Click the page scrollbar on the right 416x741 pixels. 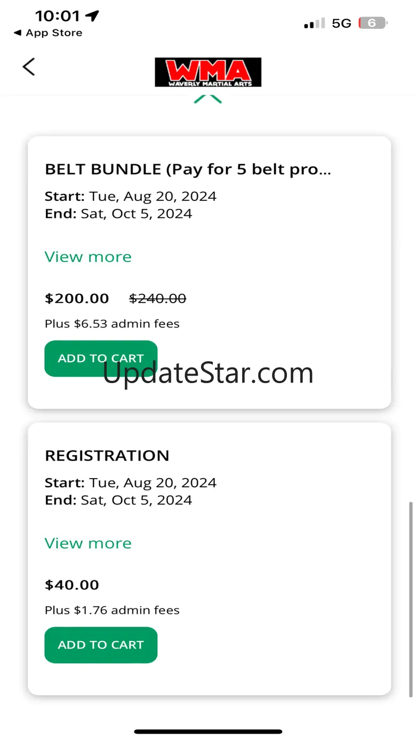410,598
